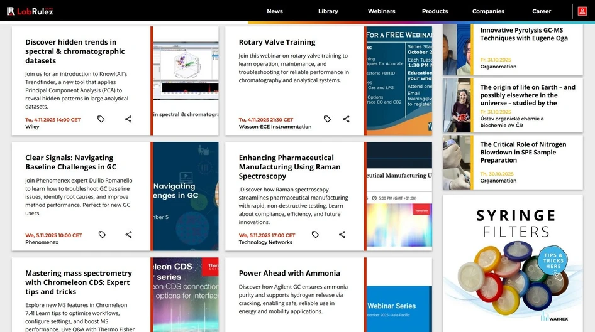595x332 pixels.
Task: Click the Navigating GC webinar image
Action: [186, 196]
